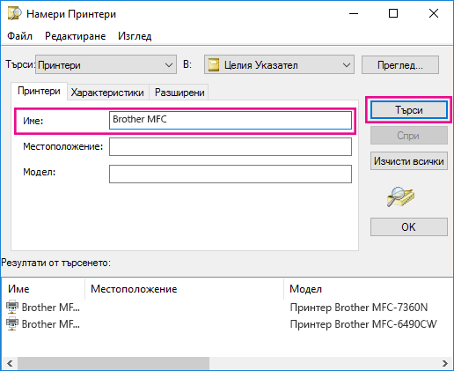Click the Find Printers title bar icon

click(x=14, y=13)
